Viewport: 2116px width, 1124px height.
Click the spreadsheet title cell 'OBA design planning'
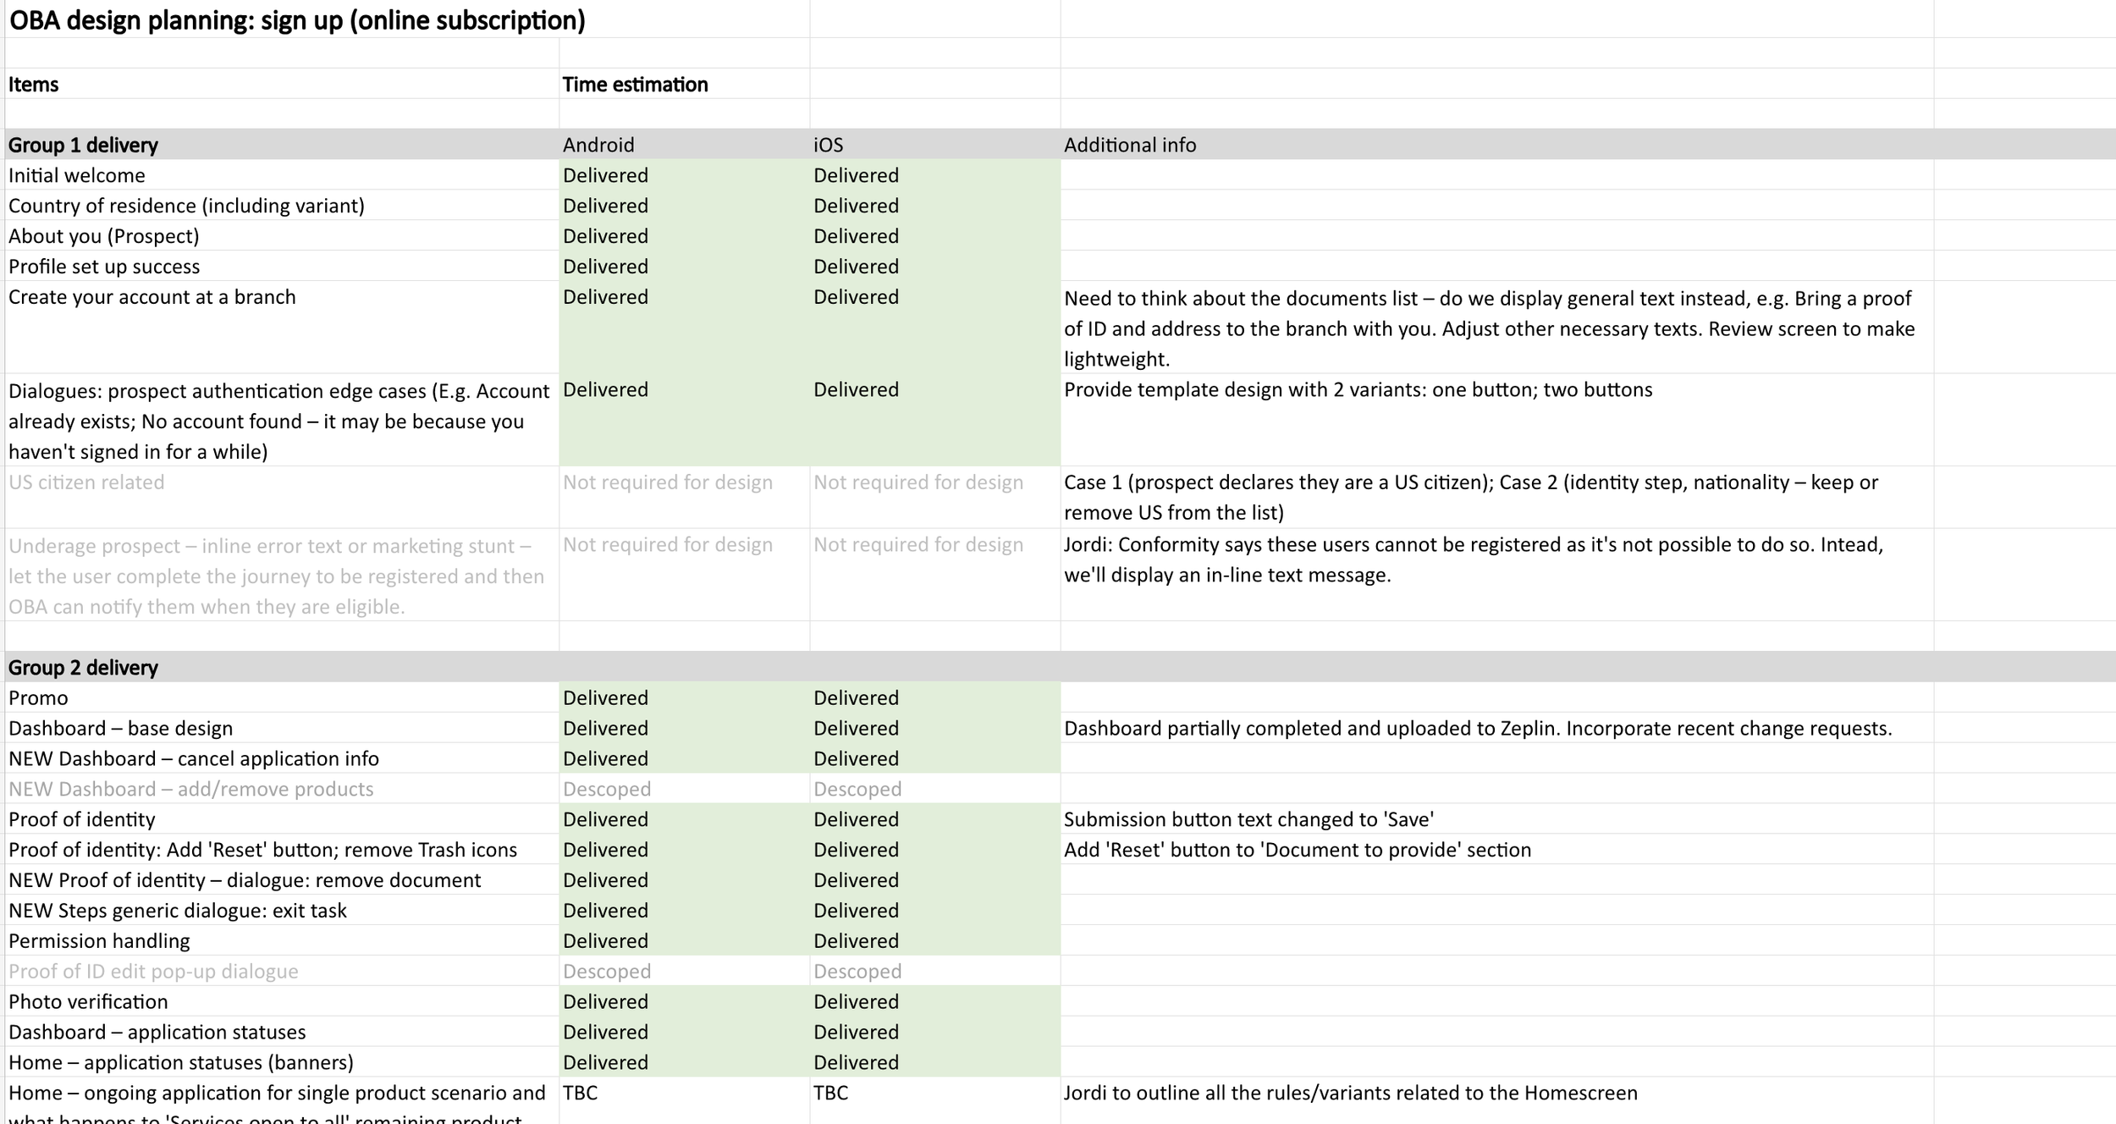tap(296, 20)
